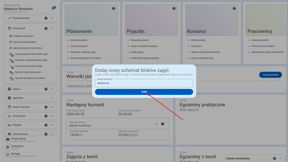The image size is (288, 162).
Task: Open the messages icon beside the user name
Action: [53, 8]
